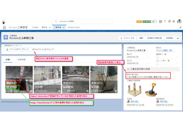Screen dimensions: 183x130
Task: Open the Chatter tab
Action: (35, 27)
